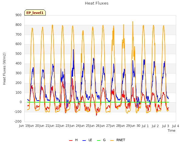Click the tallest RNET peak above 800

[133, 22]
